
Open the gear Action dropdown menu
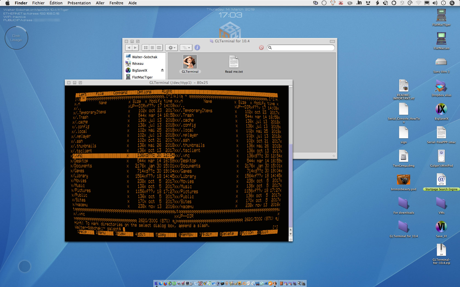tap(172, 48)
